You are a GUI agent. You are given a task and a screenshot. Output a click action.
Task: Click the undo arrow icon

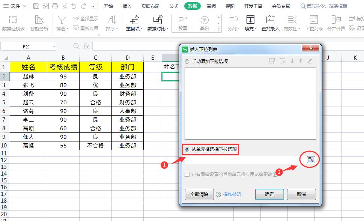tap(74, 6)
